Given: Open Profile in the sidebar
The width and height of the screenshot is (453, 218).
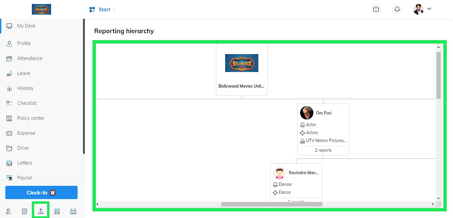Looking at the screenshot, I should 42,43.
